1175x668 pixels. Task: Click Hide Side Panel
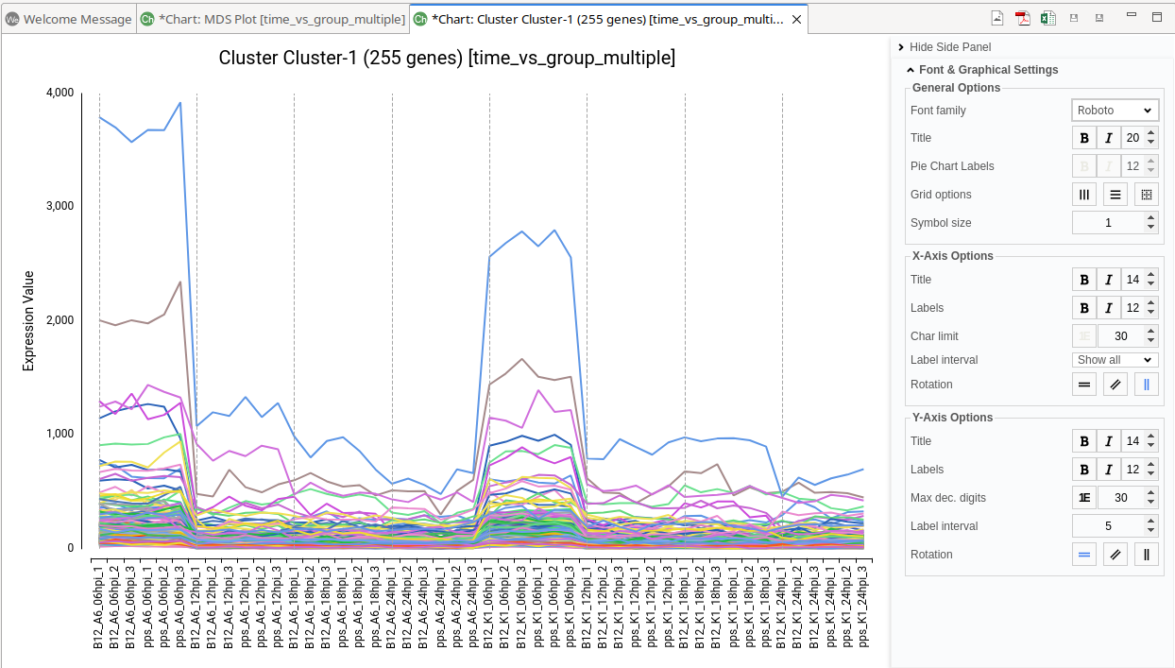(x=949, y=47)
